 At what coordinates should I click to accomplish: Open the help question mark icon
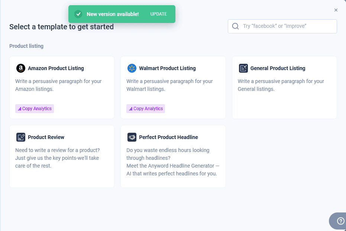tap(341, 221)
